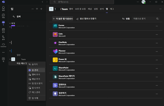
Task: Select the 자동 배포 channel row
Action: [x=18, y=63]
